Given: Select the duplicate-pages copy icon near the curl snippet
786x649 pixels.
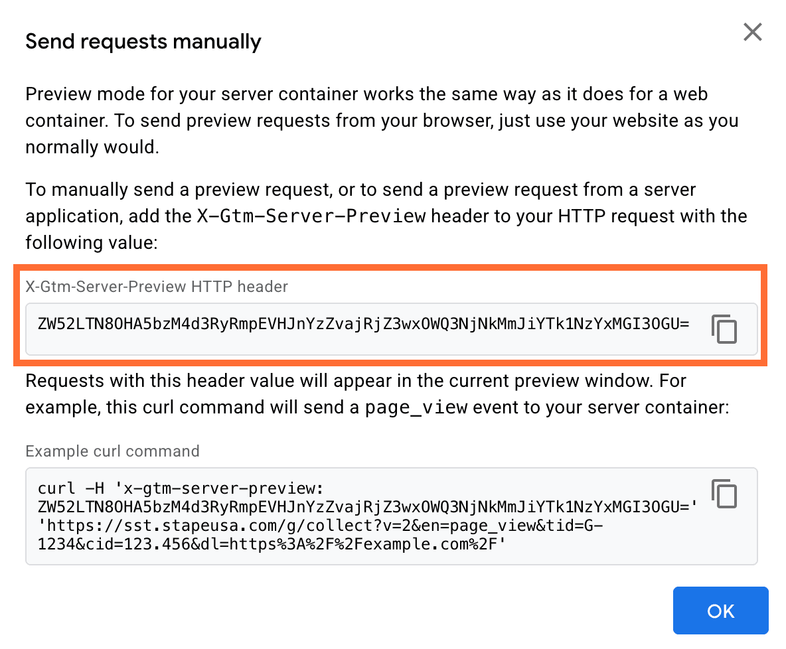Looking at the screenshot, I should pos(724,494).
